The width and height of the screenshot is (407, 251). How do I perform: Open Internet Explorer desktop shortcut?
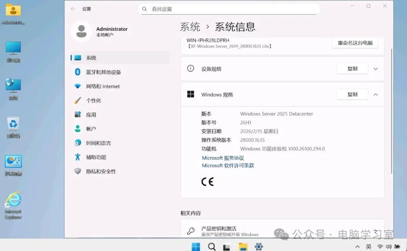click(x=13, y=201)
